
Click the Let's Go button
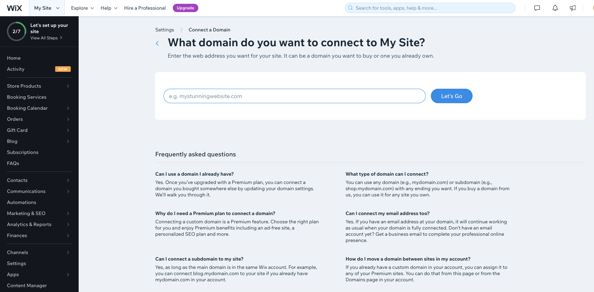(x=452, y=96)
